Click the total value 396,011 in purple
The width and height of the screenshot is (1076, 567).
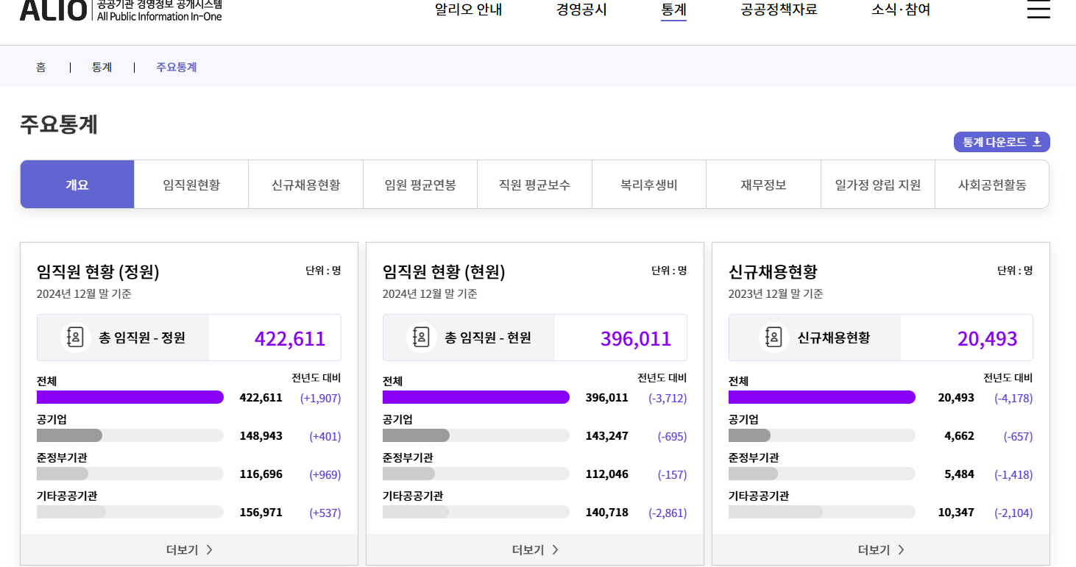pyautogui.click(x=636, y=338)
